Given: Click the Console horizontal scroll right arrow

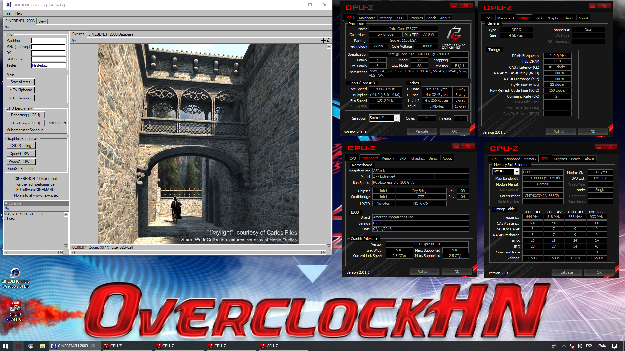Looking at the screenshot, I should (61, 252).
